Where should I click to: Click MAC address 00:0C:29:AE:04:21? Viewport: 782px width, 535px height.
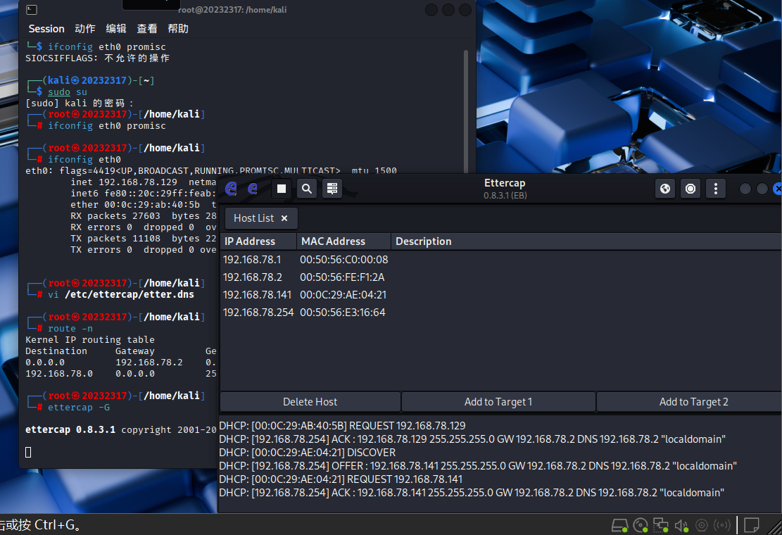tap(343, 295)
